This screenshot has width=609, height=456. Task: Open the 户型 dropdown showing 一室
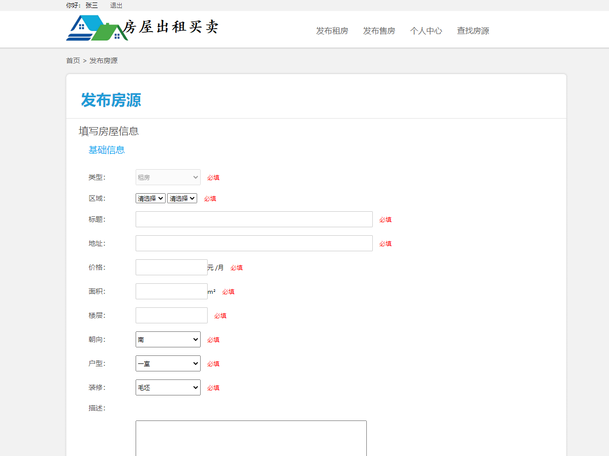[168, 363]
